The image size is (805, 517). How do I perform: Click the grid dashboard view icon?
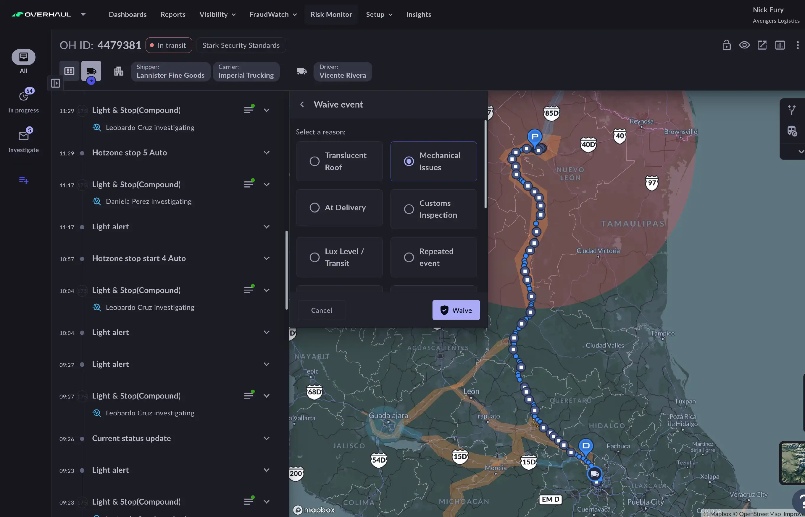69,71
